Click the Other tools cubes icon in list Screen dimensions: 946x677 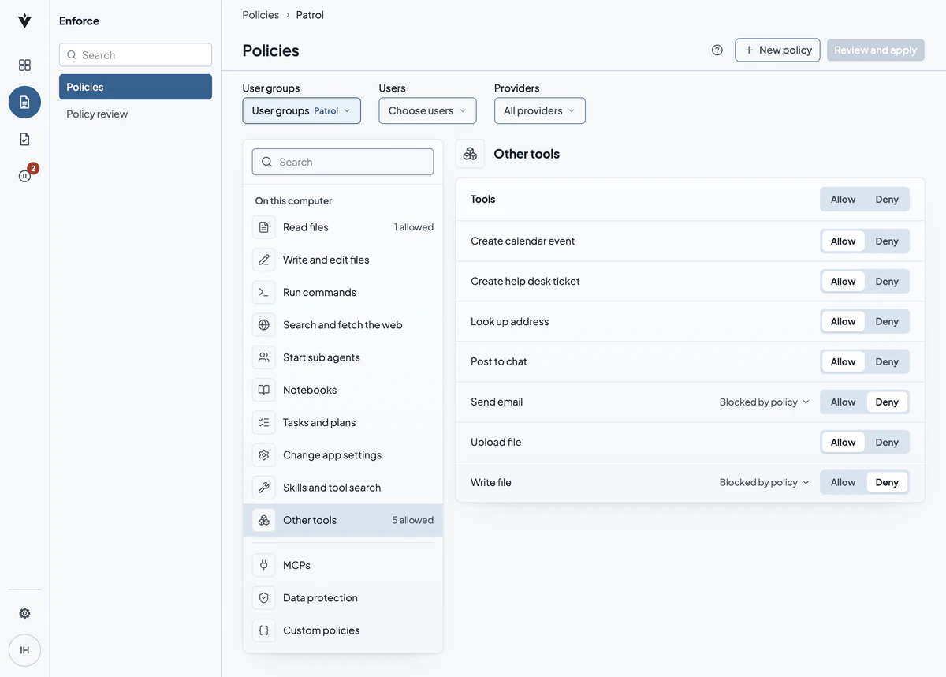tap(264, 520)
